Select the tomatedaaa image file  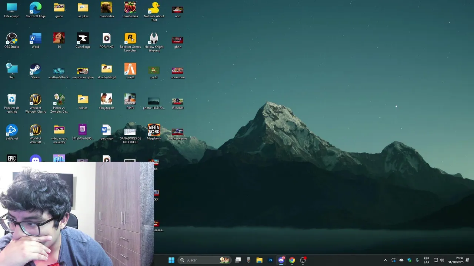130,10
